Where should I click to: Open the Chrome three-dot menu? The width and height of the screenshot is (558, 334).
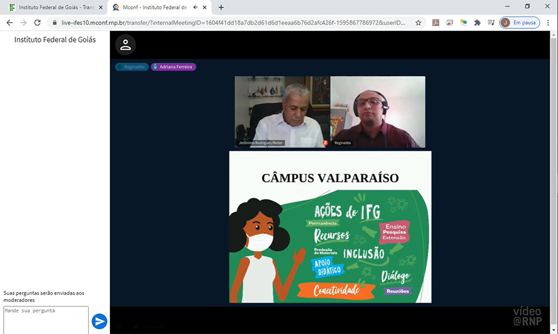tap(548, 22)
